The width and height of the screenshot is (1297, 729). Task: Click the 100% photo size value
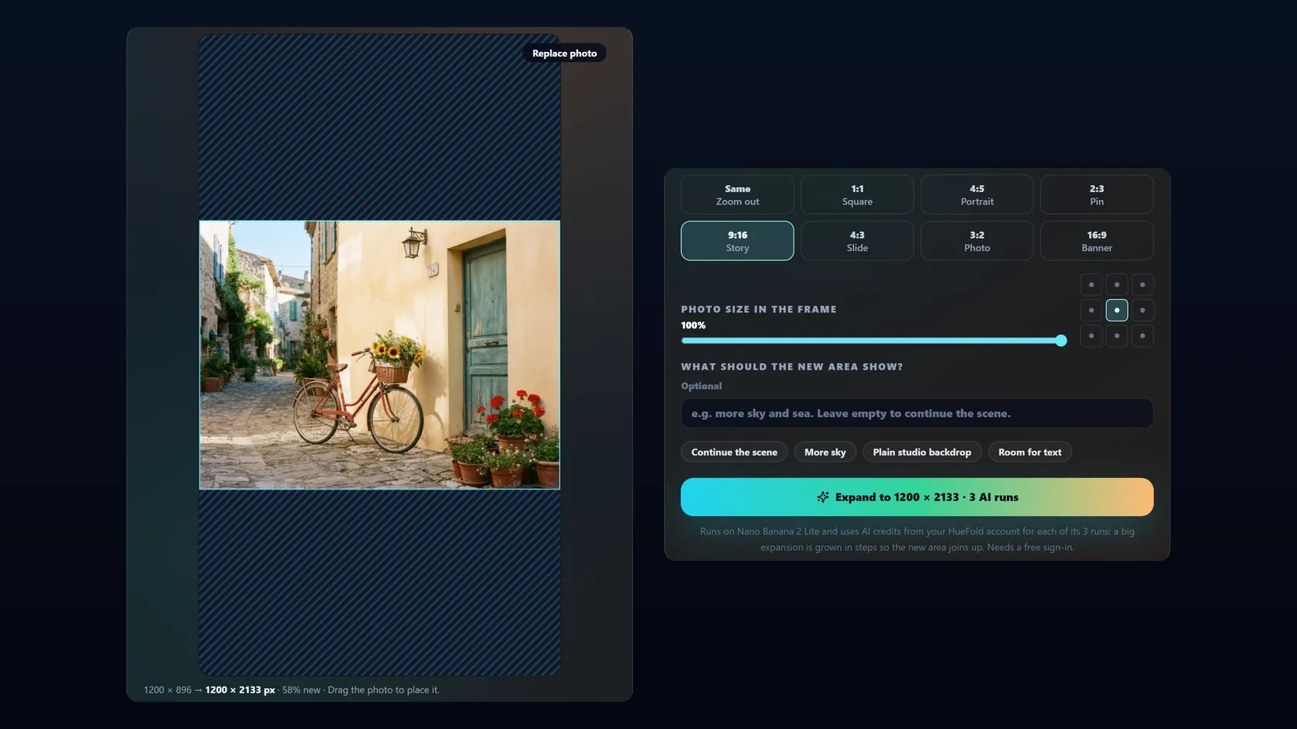(693, 325)
